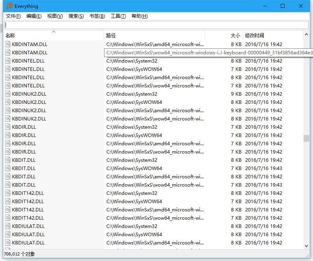Click file icon of KBDIR.DLL in SysWOW64
Image resolution: width=313 pixels, height=261 pixels.
(8, 135)
